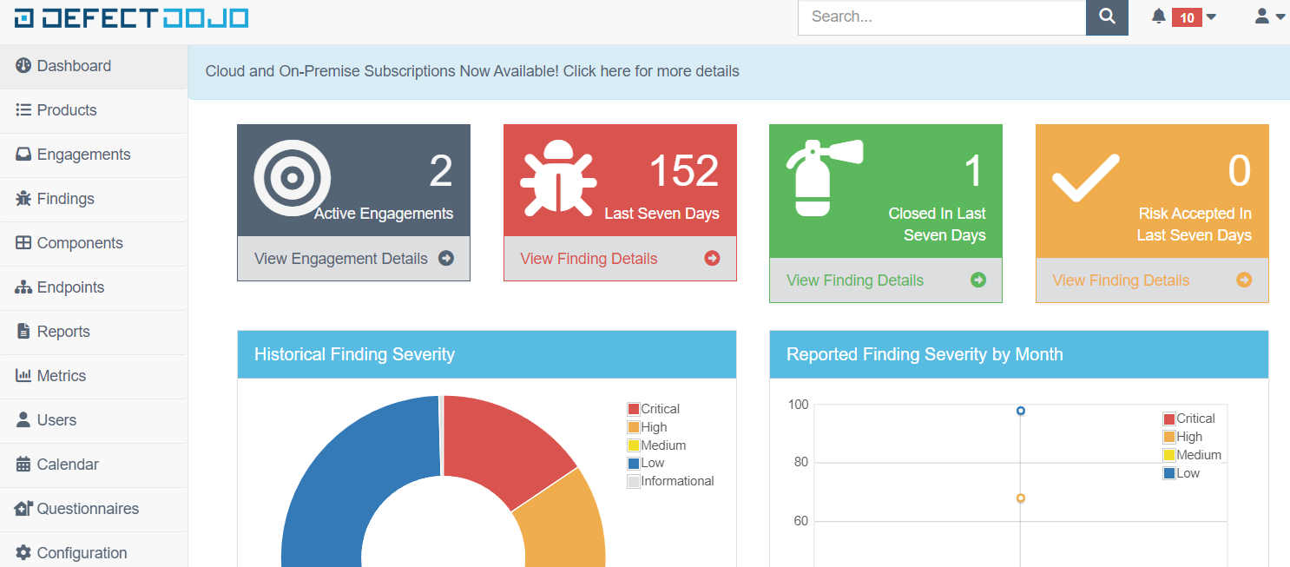Screen dimensions: 1290x567
Task: Toggle Medium swatch in Severity by Month legend
Action: [1169, 455]
